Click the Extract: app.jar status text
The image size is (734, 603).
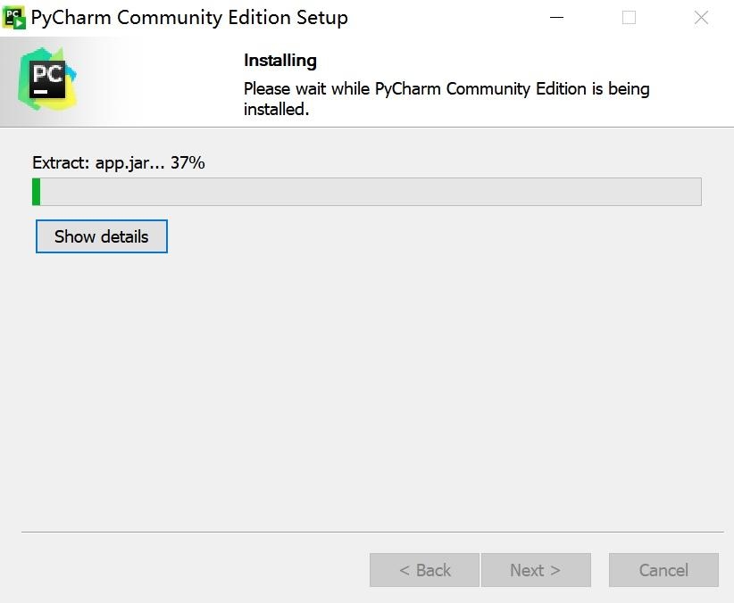(x=98, y=162)
